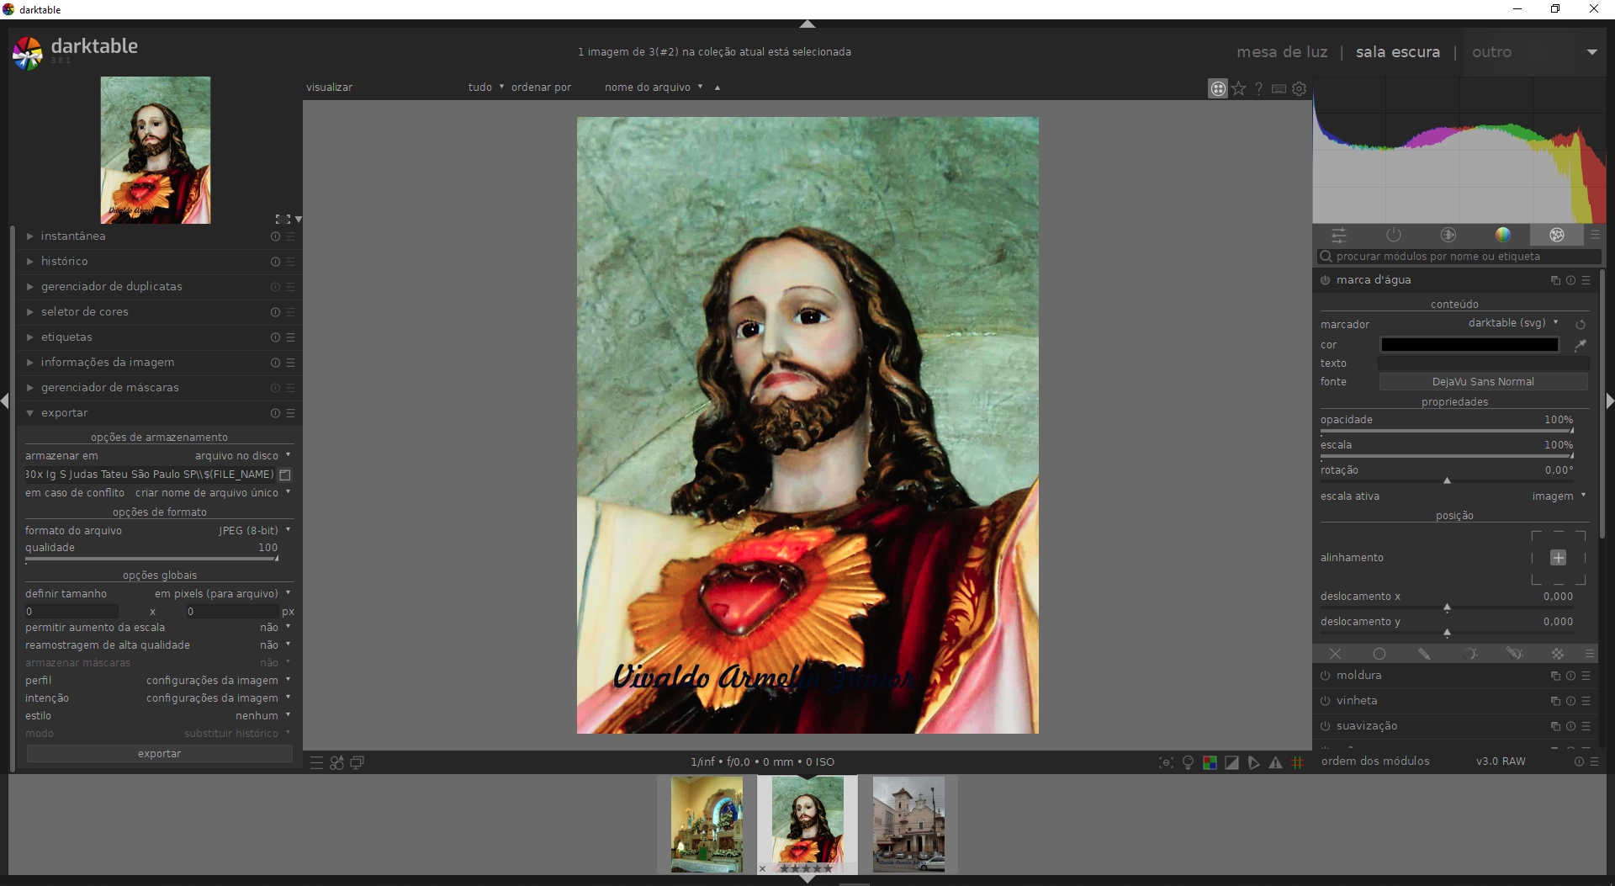Screen dimensions: 1615x886
Task: Select the church facade filmstrip thumbnail
Action: pyautogui.click(x=908, y=825)
